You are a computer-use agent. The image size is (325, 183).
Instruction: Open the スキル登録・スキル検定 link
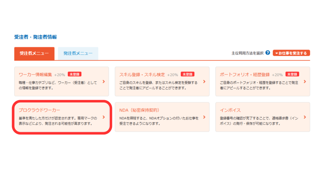142,75
